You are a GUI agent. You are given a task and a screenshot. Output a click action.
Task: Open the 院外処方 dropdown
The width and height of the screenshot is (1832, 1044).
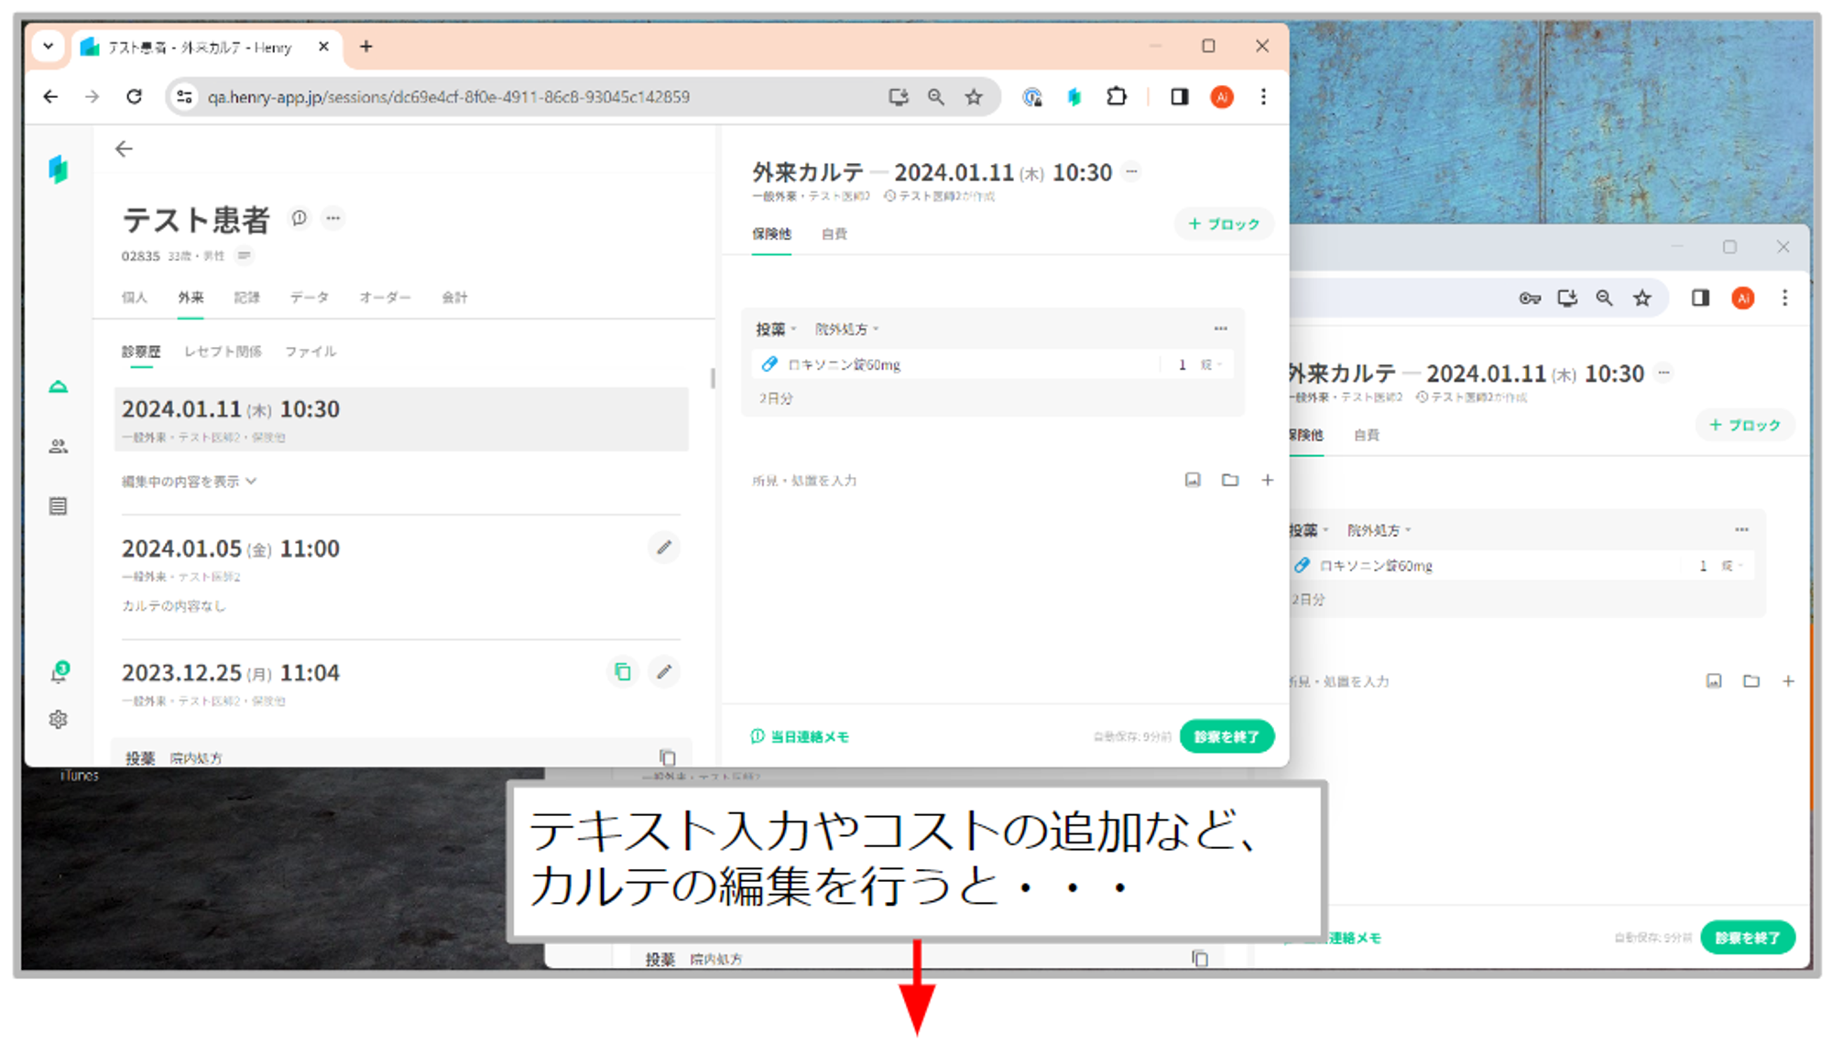coord(846,329)
